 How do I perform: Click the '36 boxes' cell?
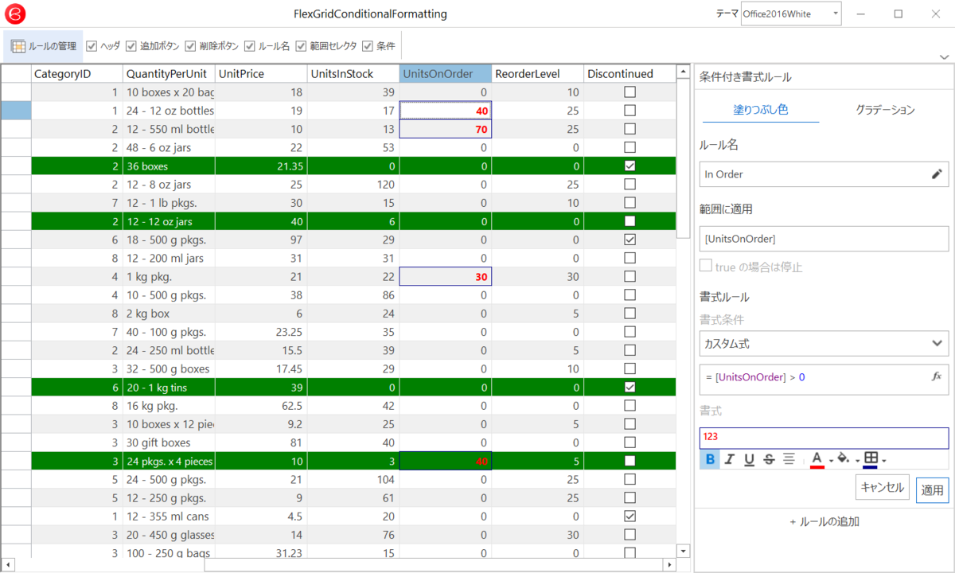169,166
